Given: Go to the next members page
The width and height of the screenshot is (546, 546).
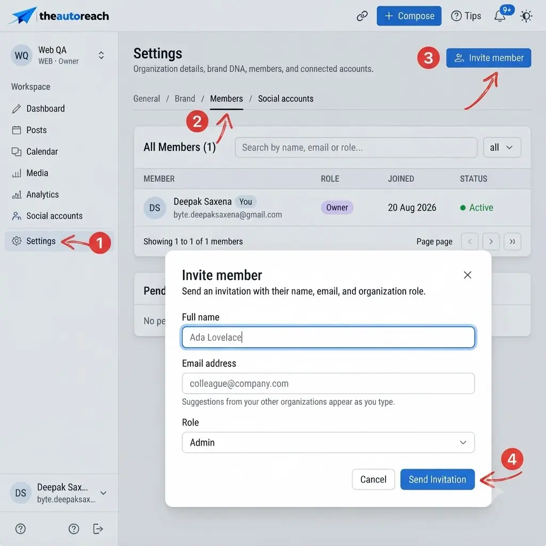Looking at the screenshot, I should click(x=491, y=242).
